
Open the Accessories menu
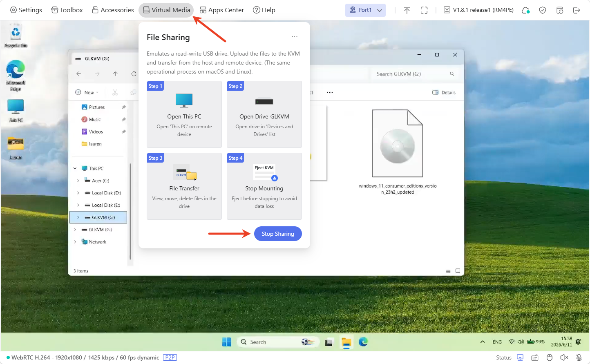113,10
